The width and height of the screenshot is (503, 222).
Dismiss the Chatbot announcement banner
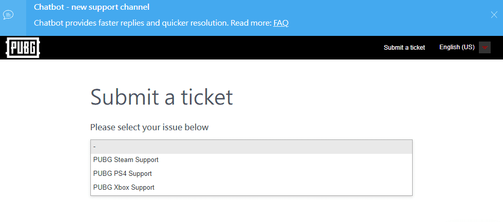click(494, 15)
